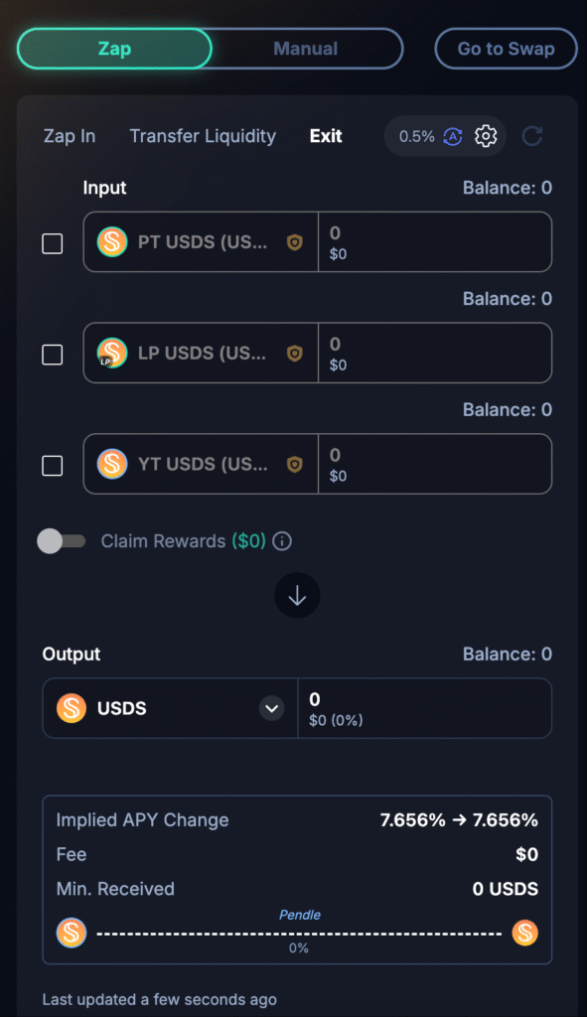Click the Pendle route link label
This screenshot has width=587, height=1017.
(300, 915)
